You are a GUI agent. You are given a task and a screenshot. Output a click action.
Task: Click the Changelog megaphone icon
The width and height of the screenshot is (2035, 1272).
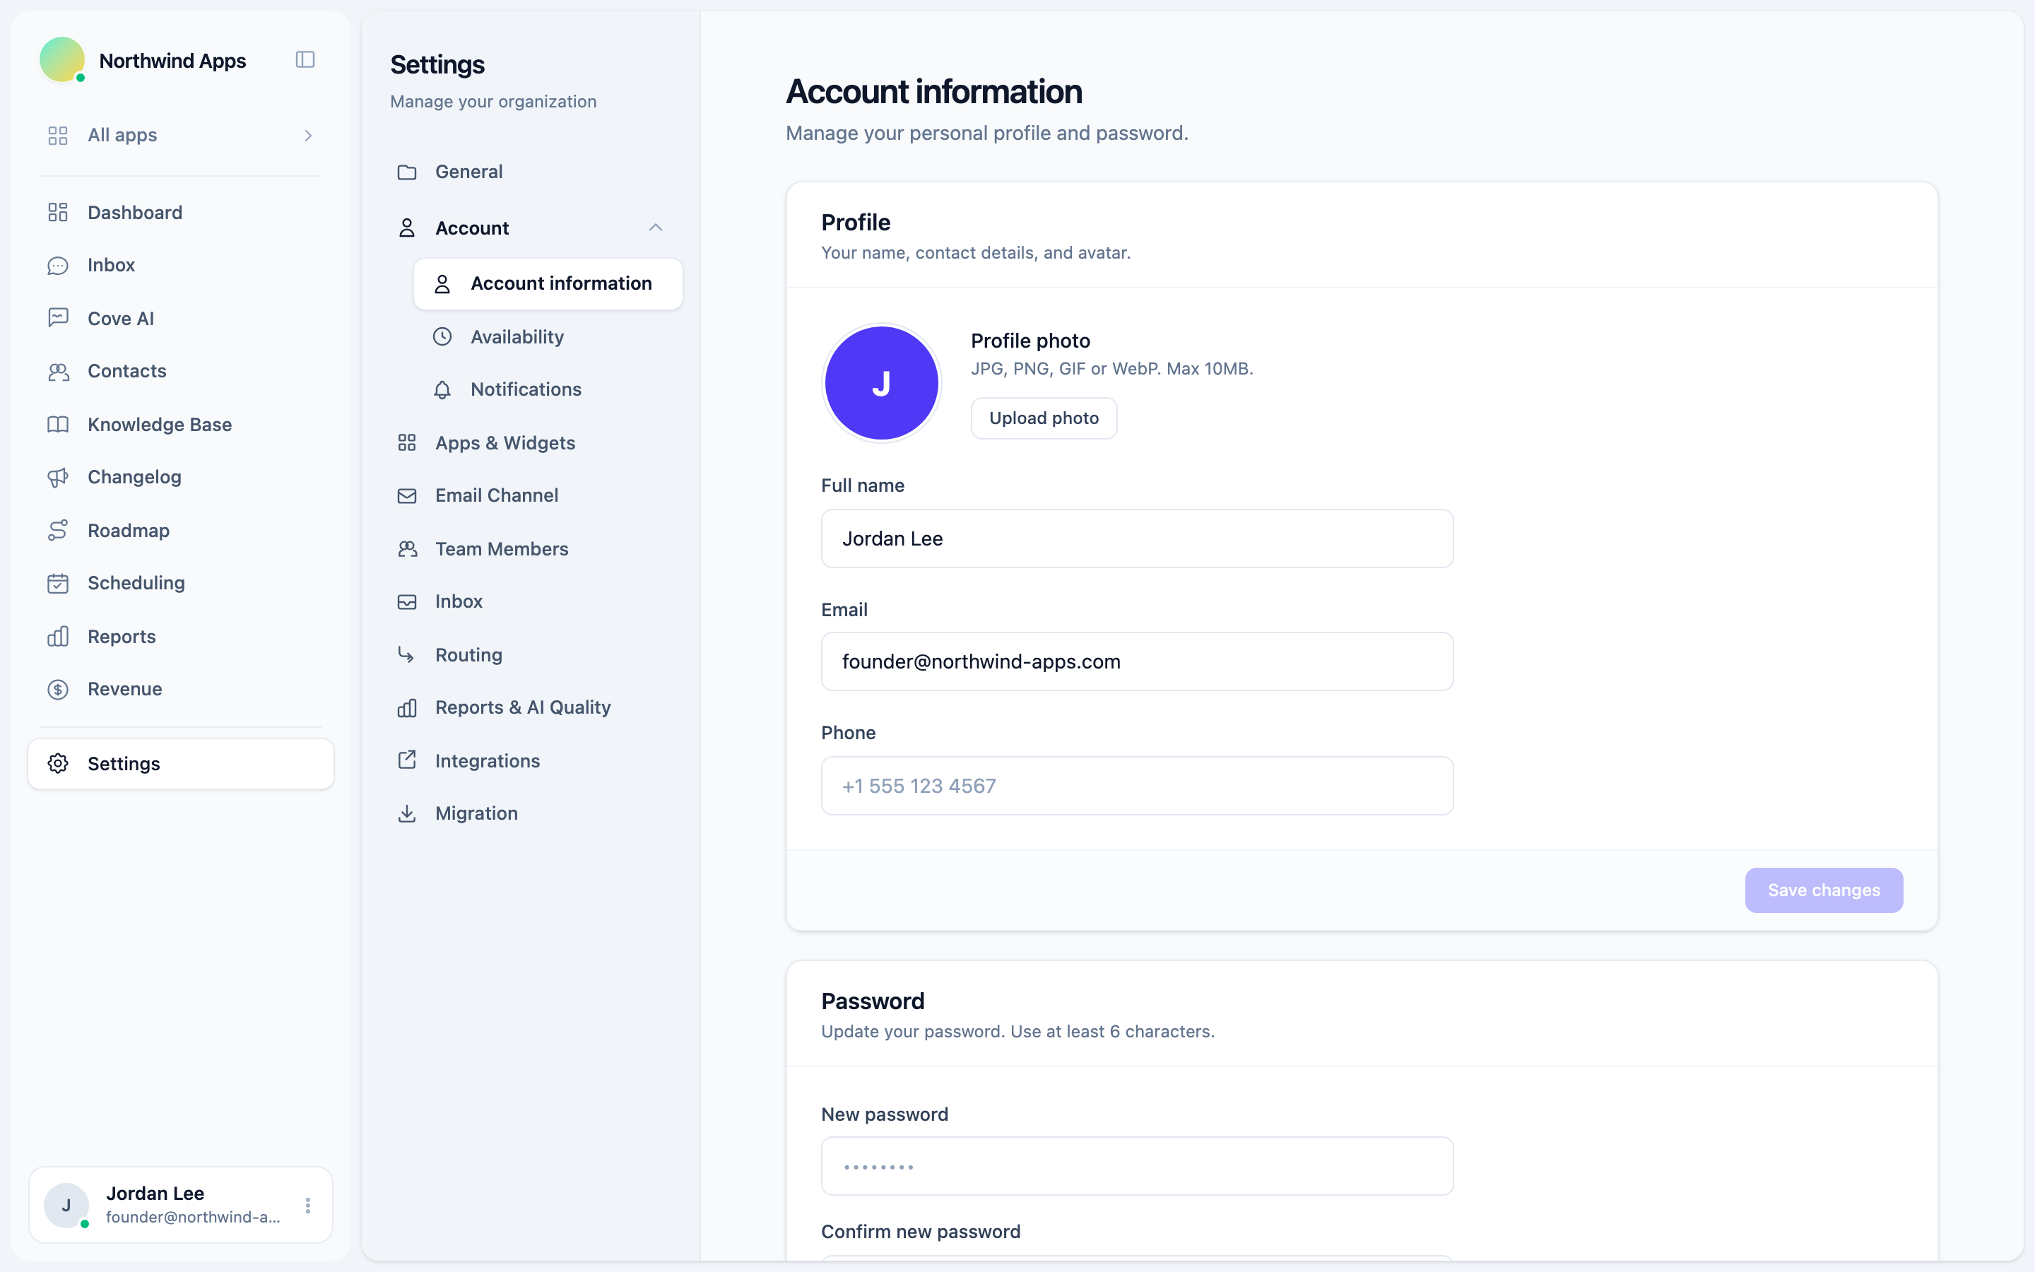click(x=58, y=477)
